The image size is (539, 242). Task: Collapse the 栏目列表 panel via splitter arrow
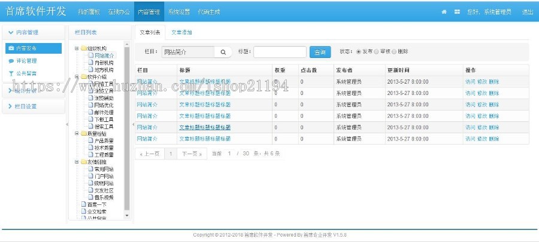click(133, 124)
